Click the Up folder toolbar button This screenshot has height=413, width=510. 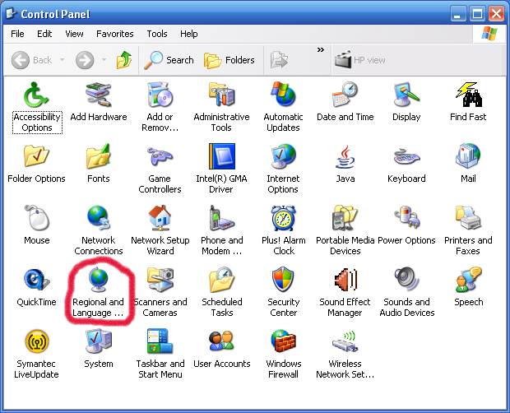(x=124, y=60)
